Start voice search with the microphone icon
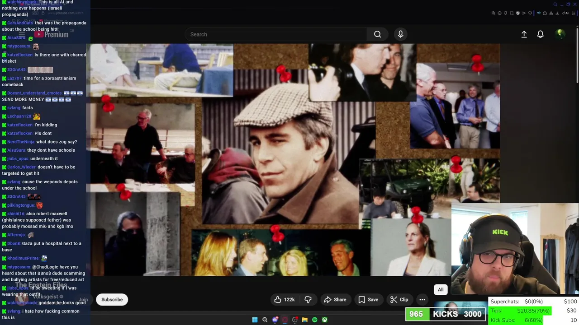The height and width of the screenshot is (325, 579). point(400,34)
